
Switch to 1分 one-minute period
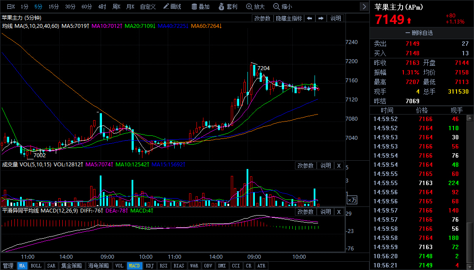point(24,7)
